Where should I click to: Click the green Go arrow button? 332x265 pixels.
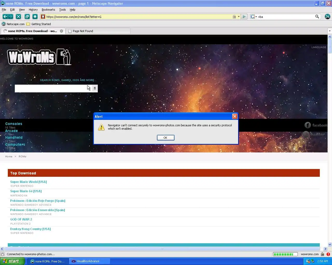coord(244,17)
